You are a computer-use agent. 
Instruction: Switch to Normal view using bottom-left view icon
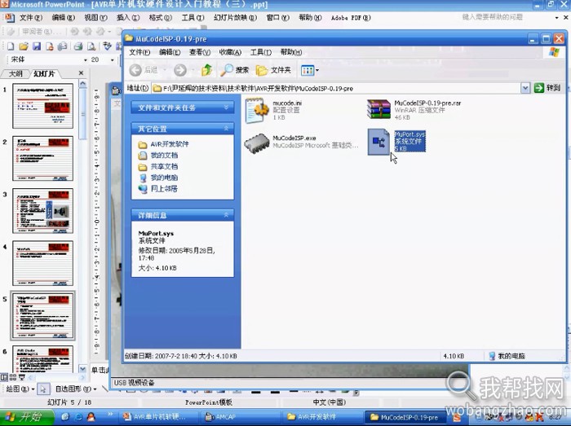(4, 377)
